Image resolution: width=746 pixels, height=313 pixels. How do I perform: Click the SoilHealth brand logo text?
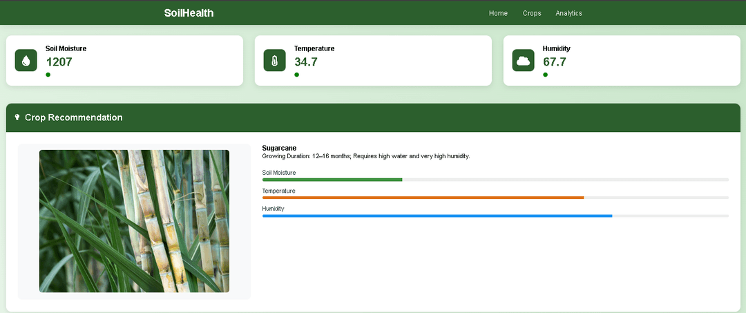[x=189, y=13]
